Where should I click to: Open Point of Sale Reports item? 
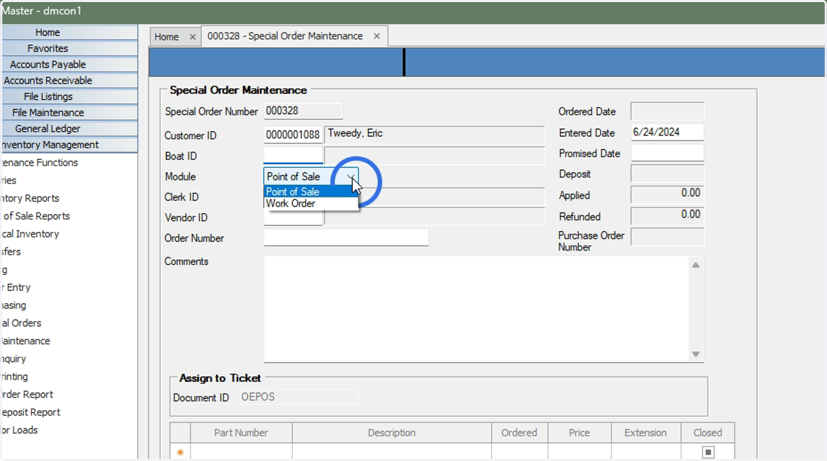click(35, 216)
